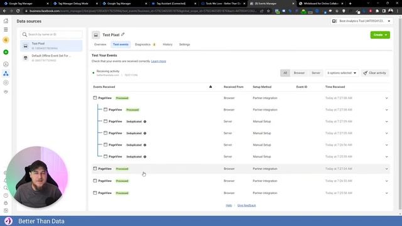This screenshot has width=402, height=226.
Task: Open the Partner integrations sidebar icon
Action: [6, 92]
